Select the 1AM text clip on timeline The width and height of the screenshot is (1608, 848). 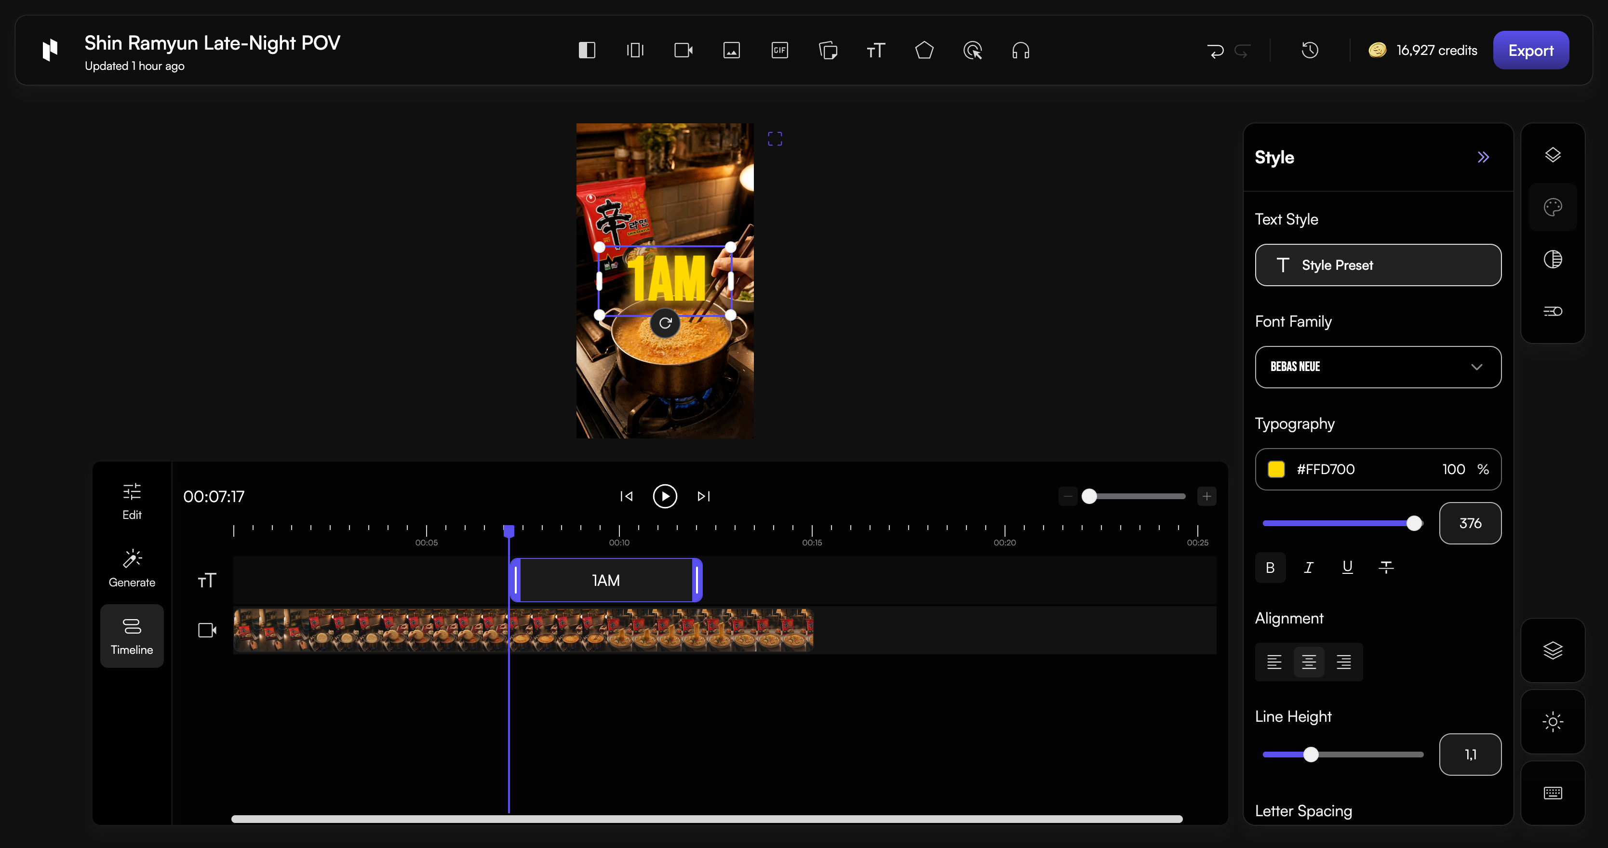pos(605,580)
